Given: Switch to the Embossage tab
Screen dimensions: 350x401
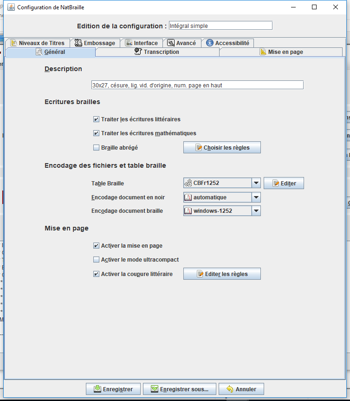Looking at the screenshot, I should (x=95, y=43).
